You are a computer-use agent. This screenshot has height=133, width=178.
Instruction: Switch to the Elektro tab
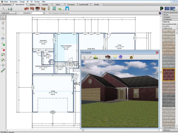[x=32, y=5]
